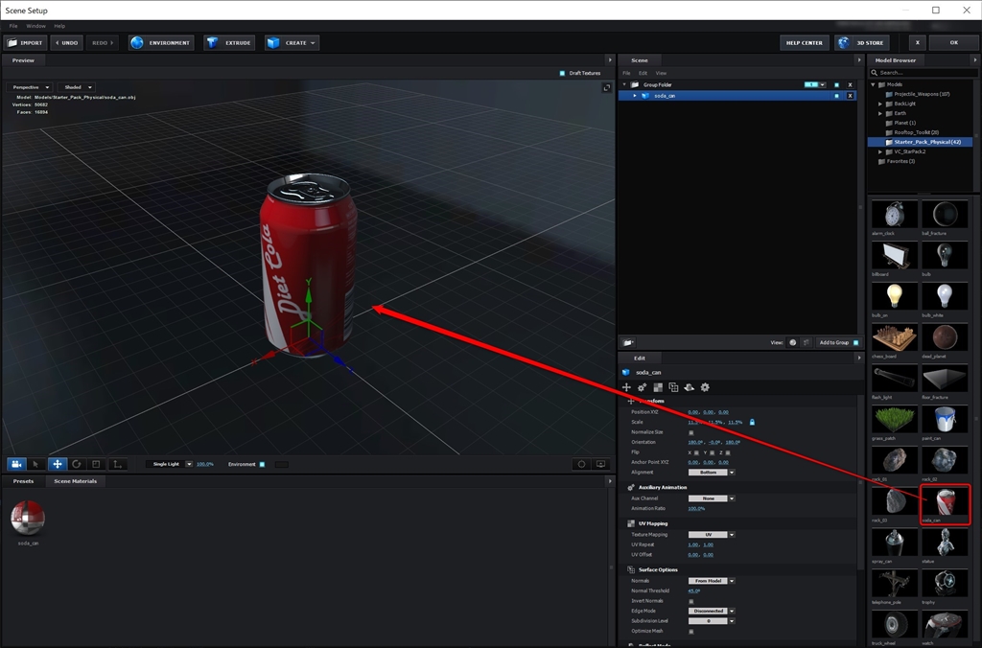Click the scale tool icon below preview
982x648 pixels.
click(96, 464)
